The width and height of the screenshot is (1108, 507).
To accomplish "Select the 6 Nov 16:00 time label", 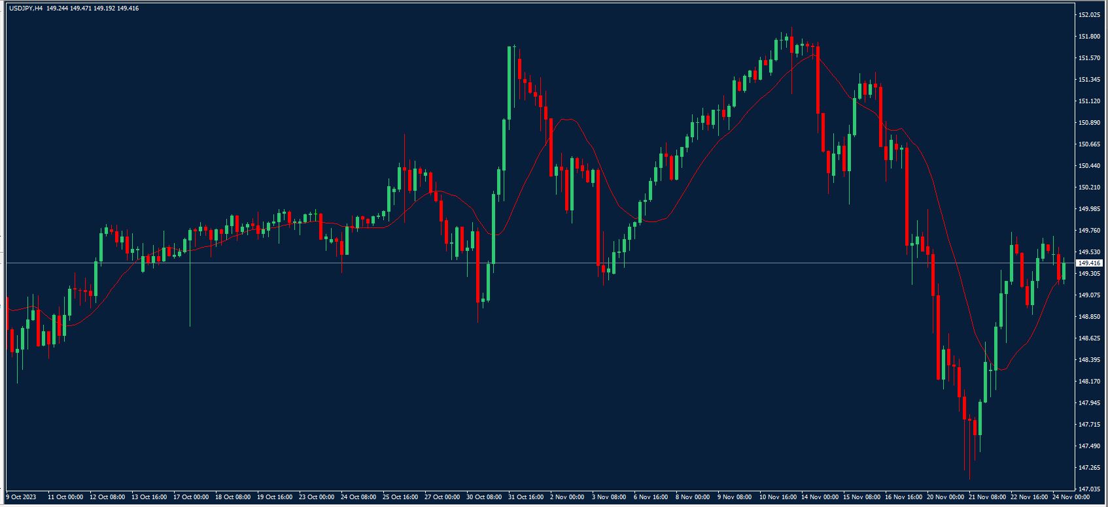I will (x=651, y=497).
